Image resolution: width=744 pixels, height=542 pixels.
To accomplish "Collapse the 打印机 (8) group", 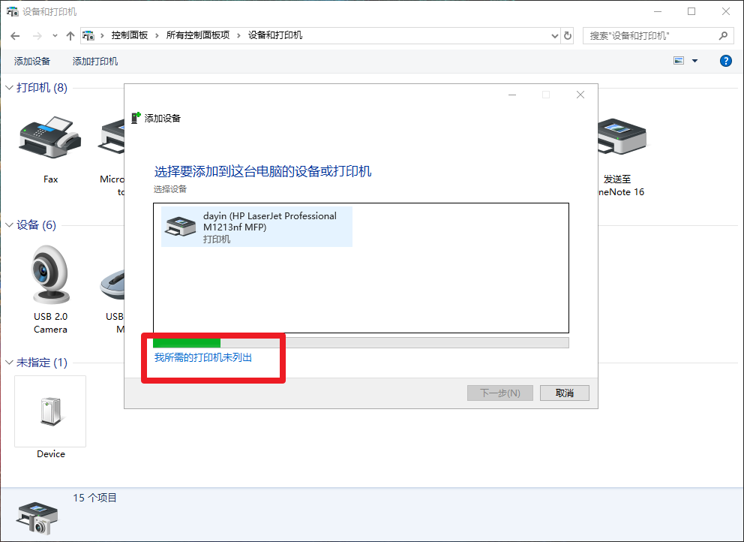I will click(x=9, y=87).
